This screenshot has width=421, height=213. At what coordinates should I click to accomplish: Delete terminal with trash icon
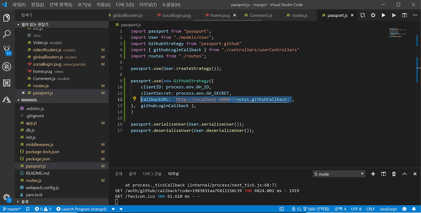394,174
